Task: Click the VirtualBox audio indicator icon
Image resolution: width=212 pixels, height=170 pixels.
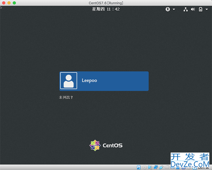Action: [x=150, y=167]
